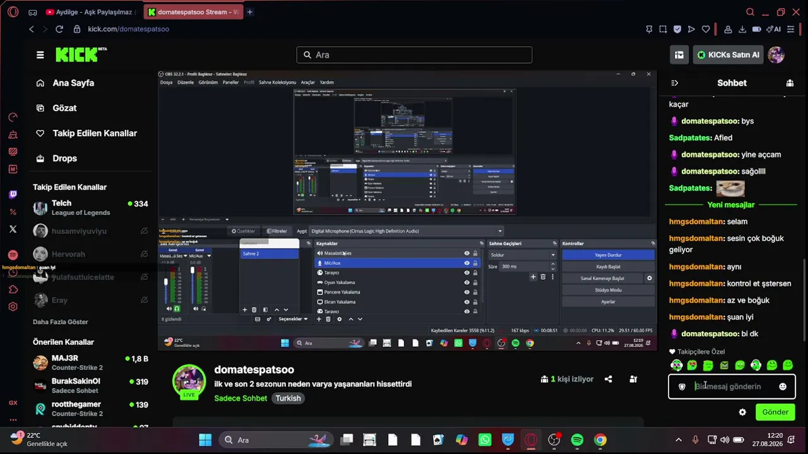Reload the page

click(59, 29)
